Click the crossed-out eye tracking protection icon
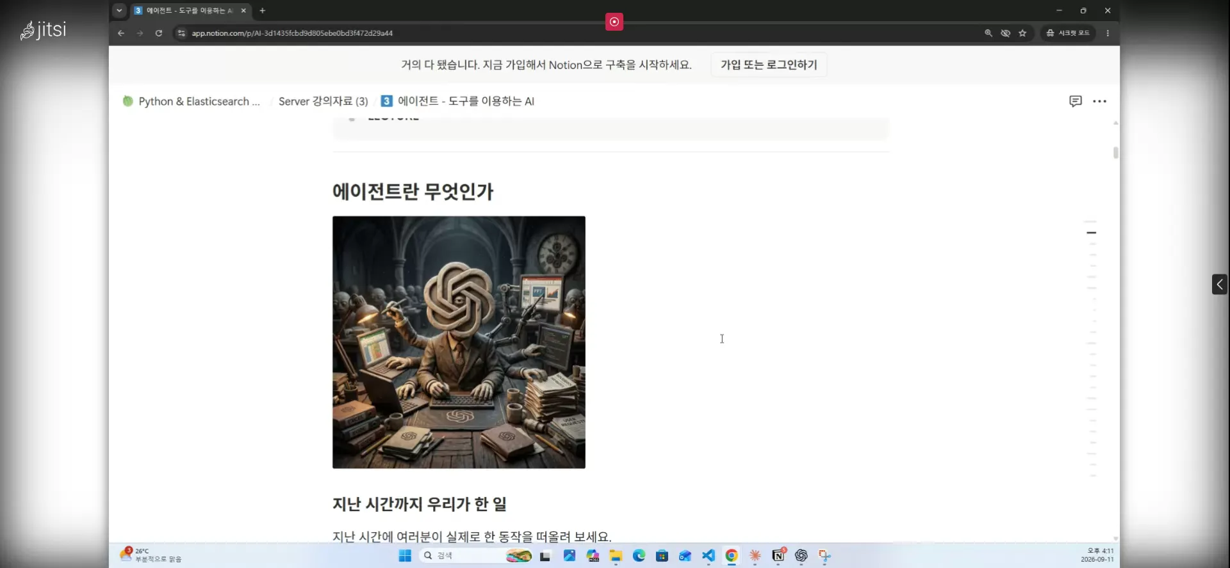 pyautogui.click(x=1006, y=33)
